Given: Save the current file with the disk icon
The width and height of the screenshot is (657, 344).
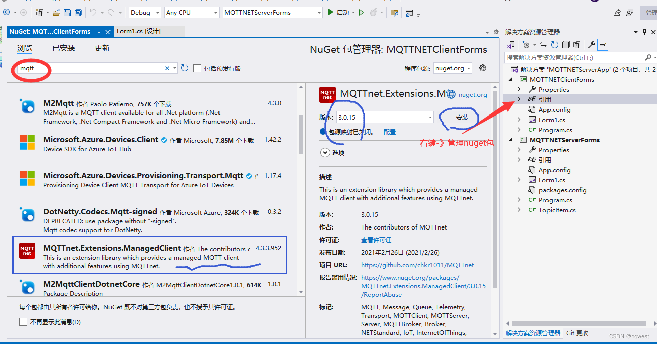Looking at the screenshot, I should pyautogui.click(x=67, y=12).
